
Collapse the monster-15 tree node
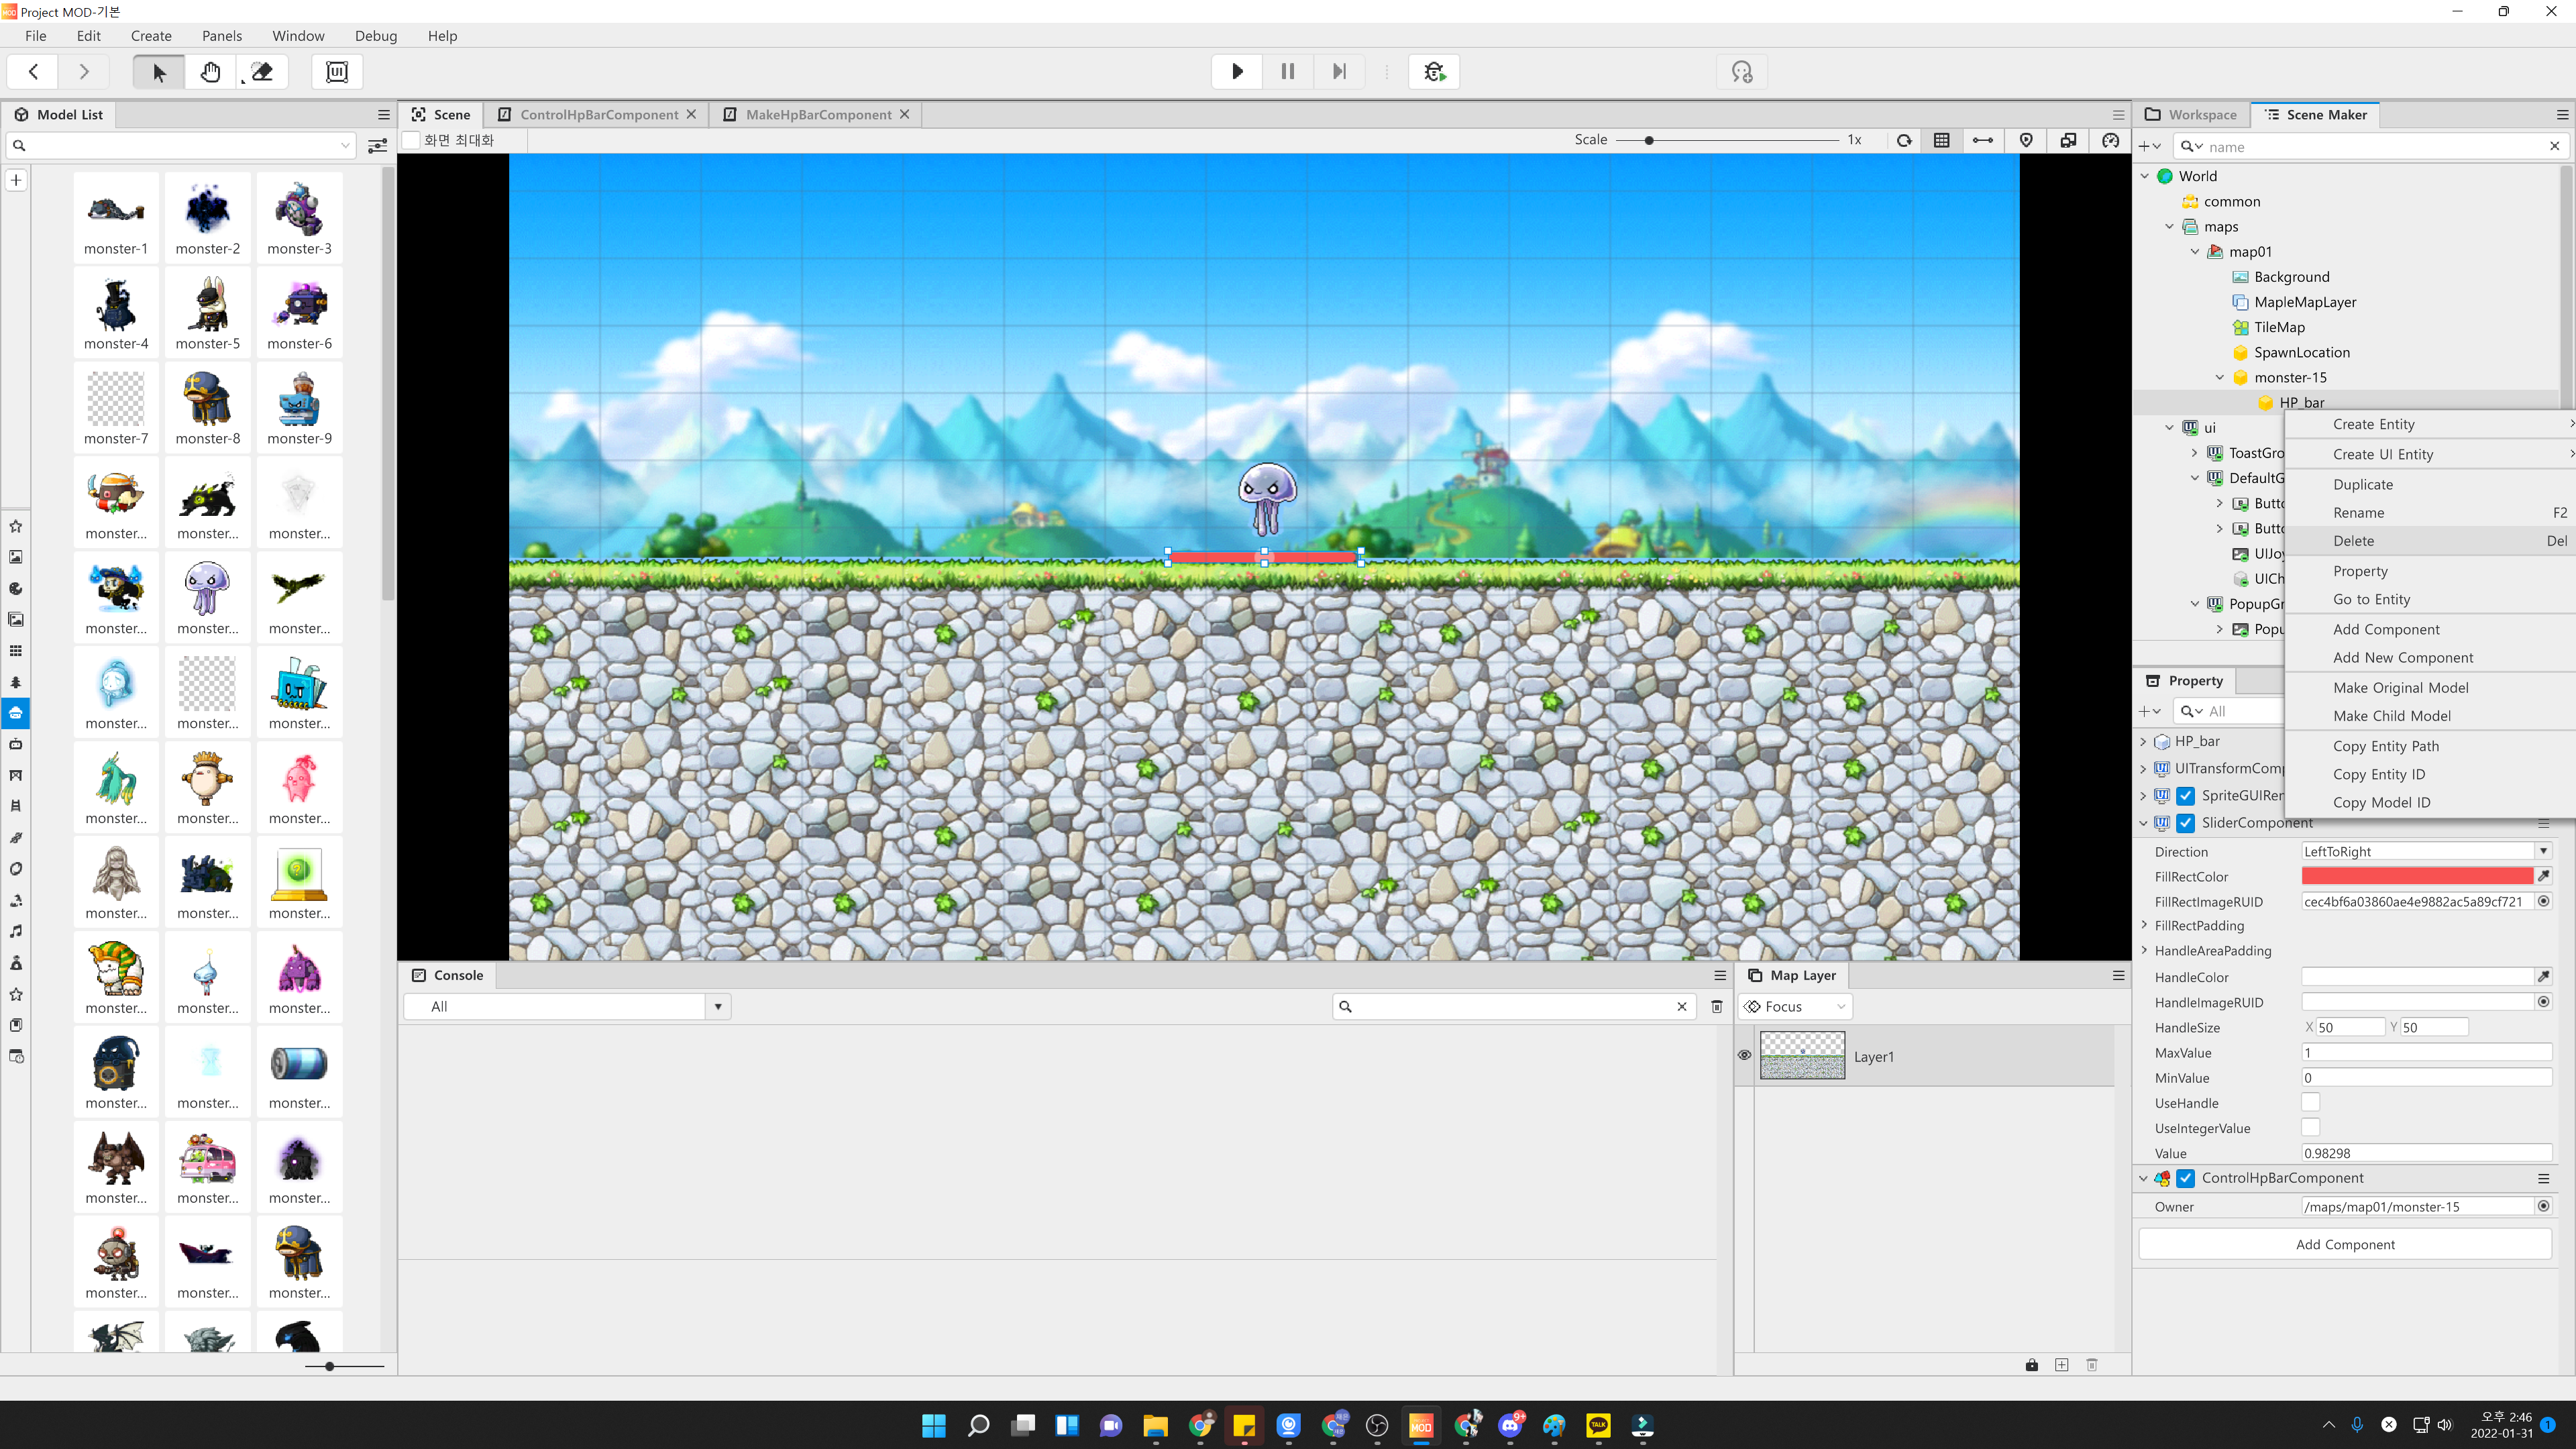[2220, 378]
